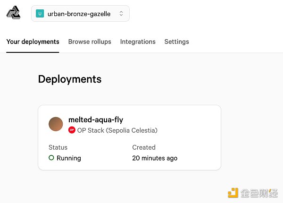
Task: Click the 20 minutes ago timestamp
Action: click(155, 158)
